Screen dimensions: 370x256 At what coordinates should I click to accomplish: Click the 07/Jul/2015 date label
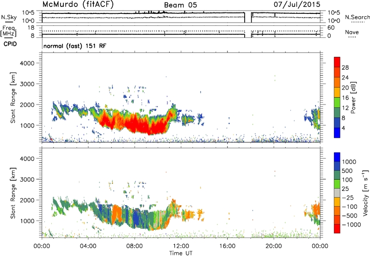tap(297, 5)
